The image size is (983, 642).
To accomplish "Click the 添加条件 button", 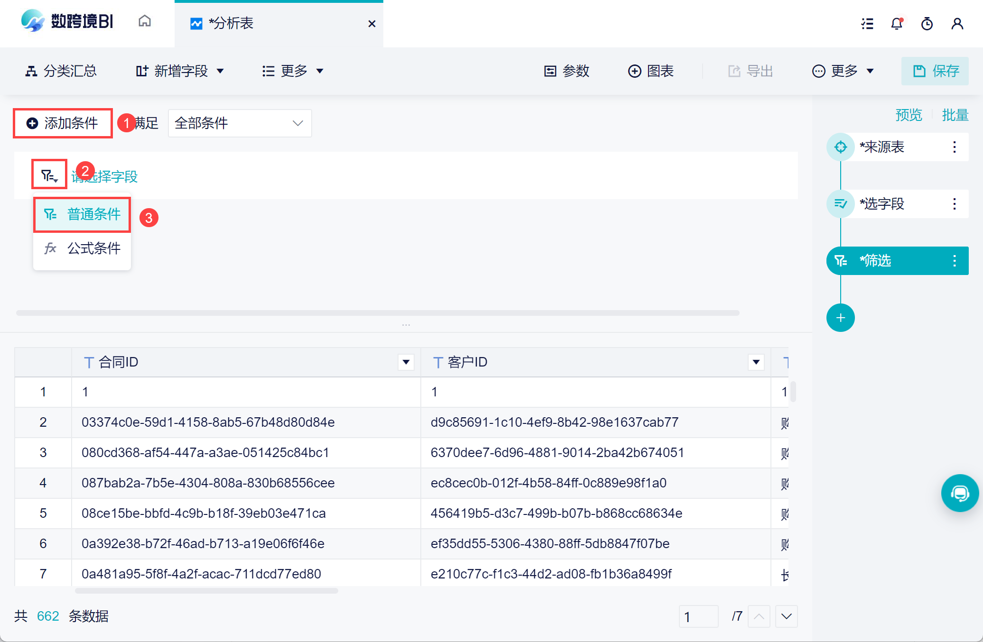I will pyautogui.click(x=63, y=123).
